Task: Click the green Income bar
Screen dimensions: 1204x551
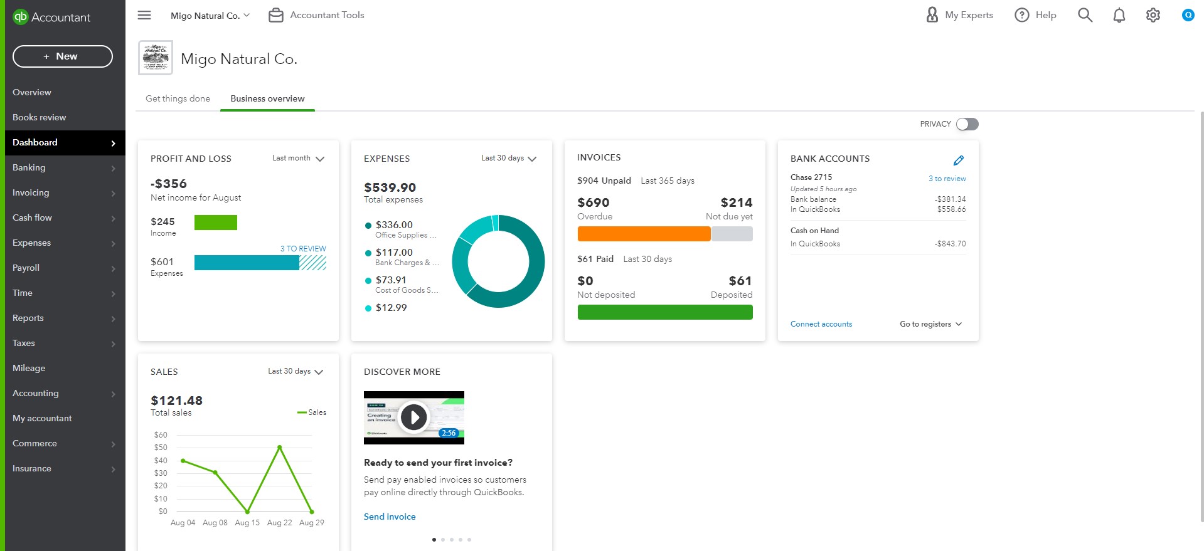Action: coord(216,223)
